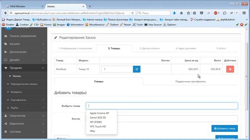Open the Admin-панель bookmark
The image size is (250, 140).
(x=93, y=19)
